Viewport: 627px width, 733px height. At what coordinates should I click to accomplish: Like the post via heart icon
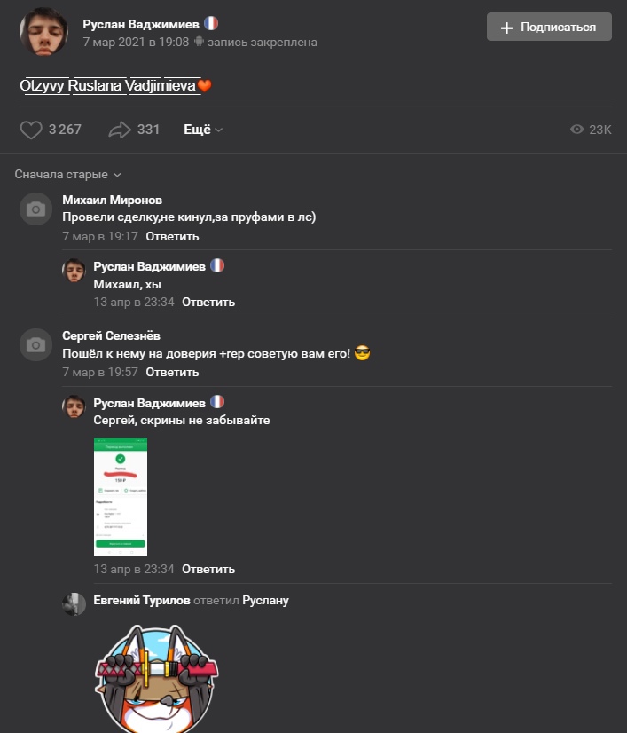tap(31, 130)
